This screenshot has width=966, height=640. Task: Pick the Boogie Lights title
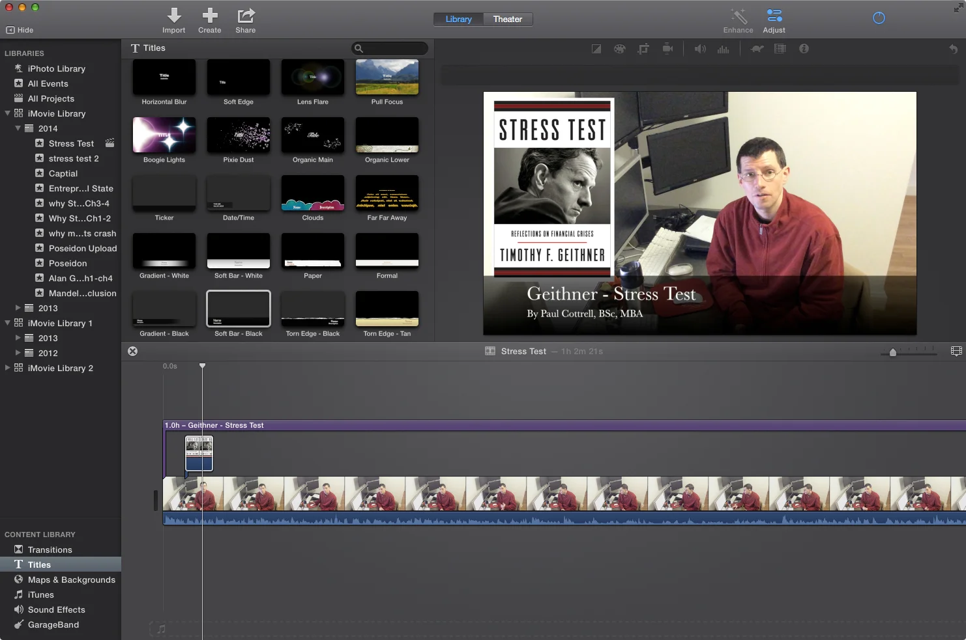[x=164, y=135]
